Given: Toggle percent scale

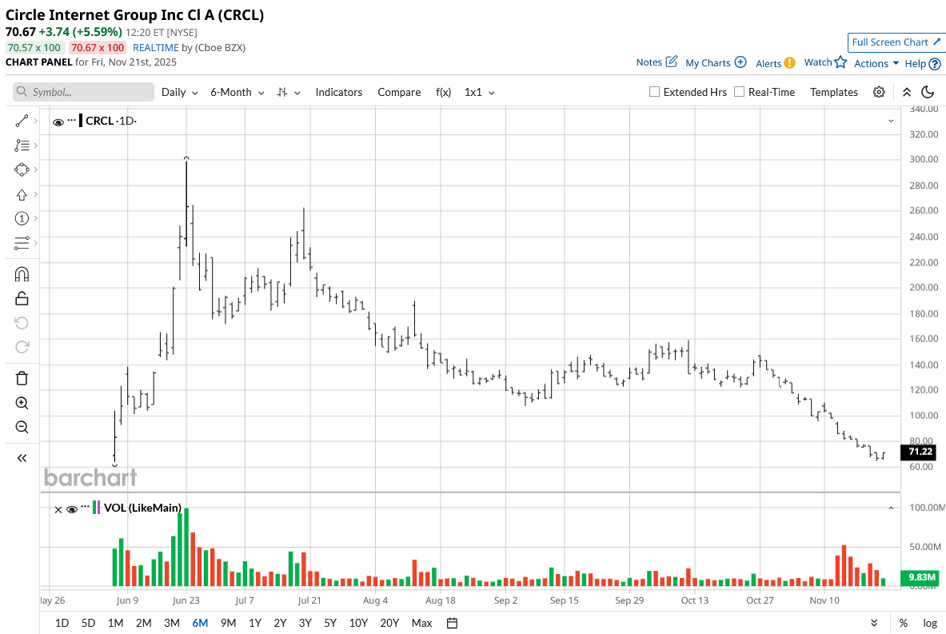Looking at the screenshot, I should tap(903, 623).
